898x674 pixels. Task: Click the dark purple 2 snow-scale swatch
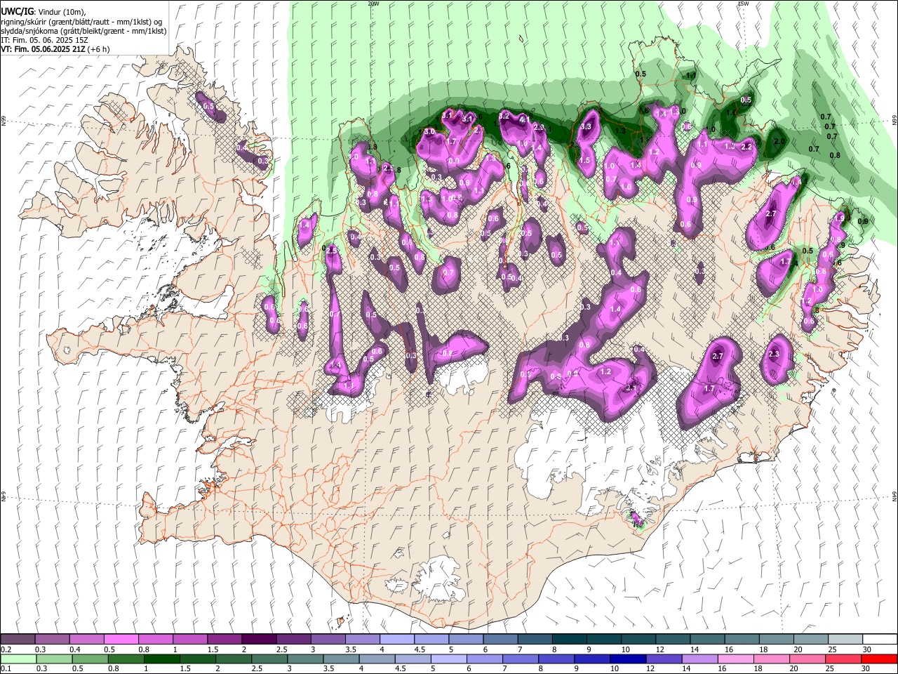[x=259, y=640]
